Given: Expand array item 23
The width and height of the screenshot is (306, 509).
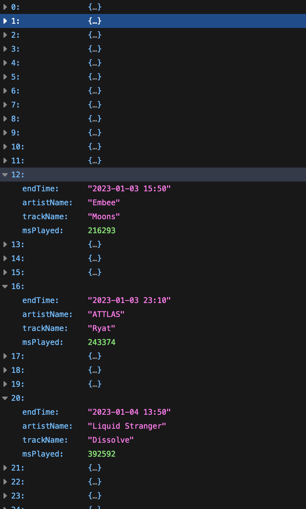Looking at the screenshot, I should [x=5, y=496].
